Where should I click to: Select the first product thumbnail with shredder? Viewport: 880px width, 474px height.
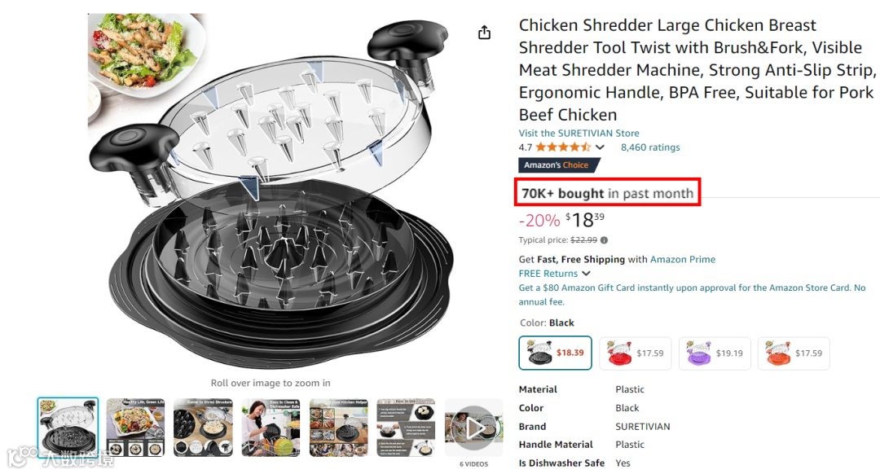(68, 428)
